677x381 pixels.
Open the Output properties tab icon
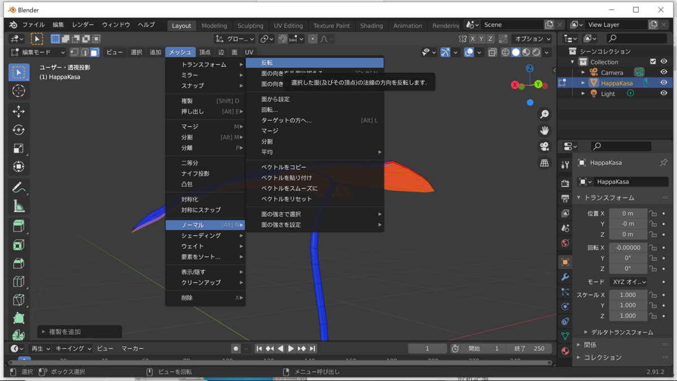pos(565,198)
